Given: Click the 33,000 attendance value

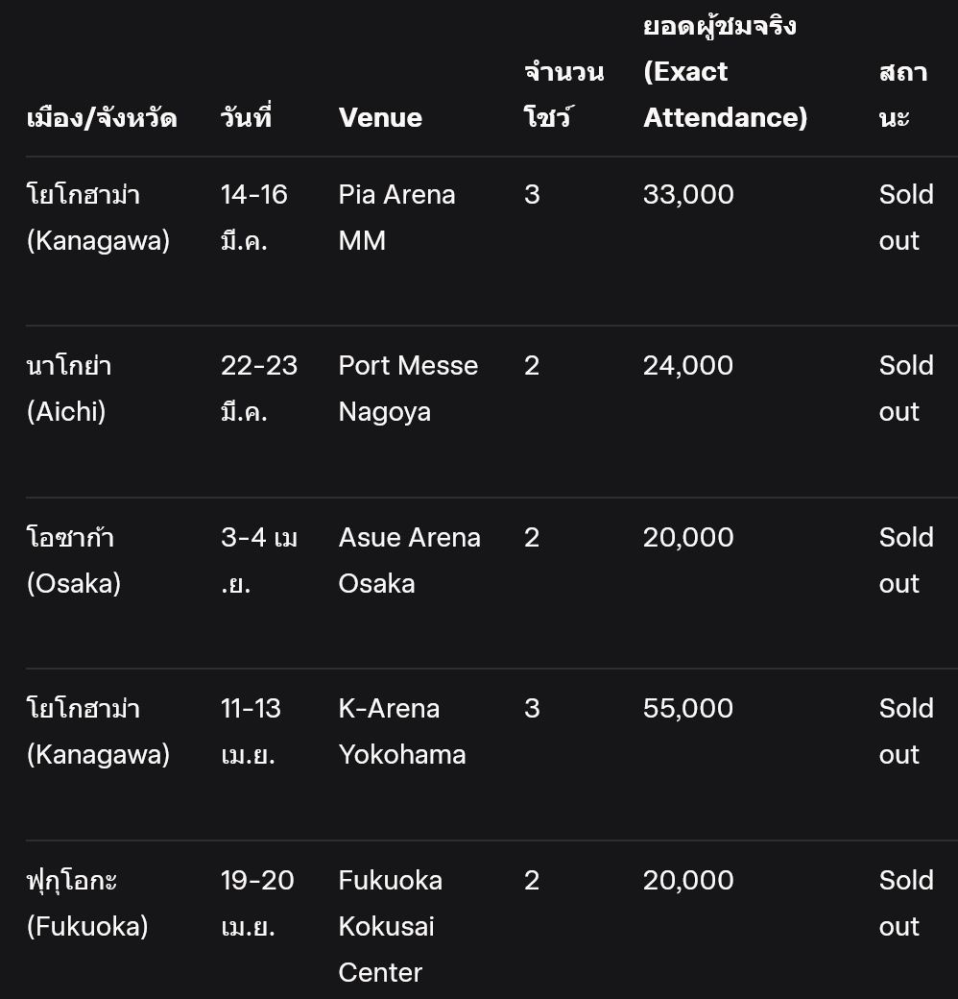Looking at the screenshot, I should pos(688,195).
